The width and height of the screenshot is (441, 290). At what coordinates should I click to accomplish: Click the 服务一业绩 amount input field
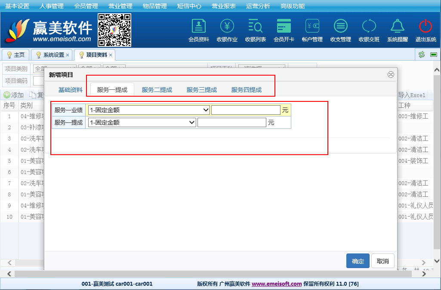coord(246,110)
